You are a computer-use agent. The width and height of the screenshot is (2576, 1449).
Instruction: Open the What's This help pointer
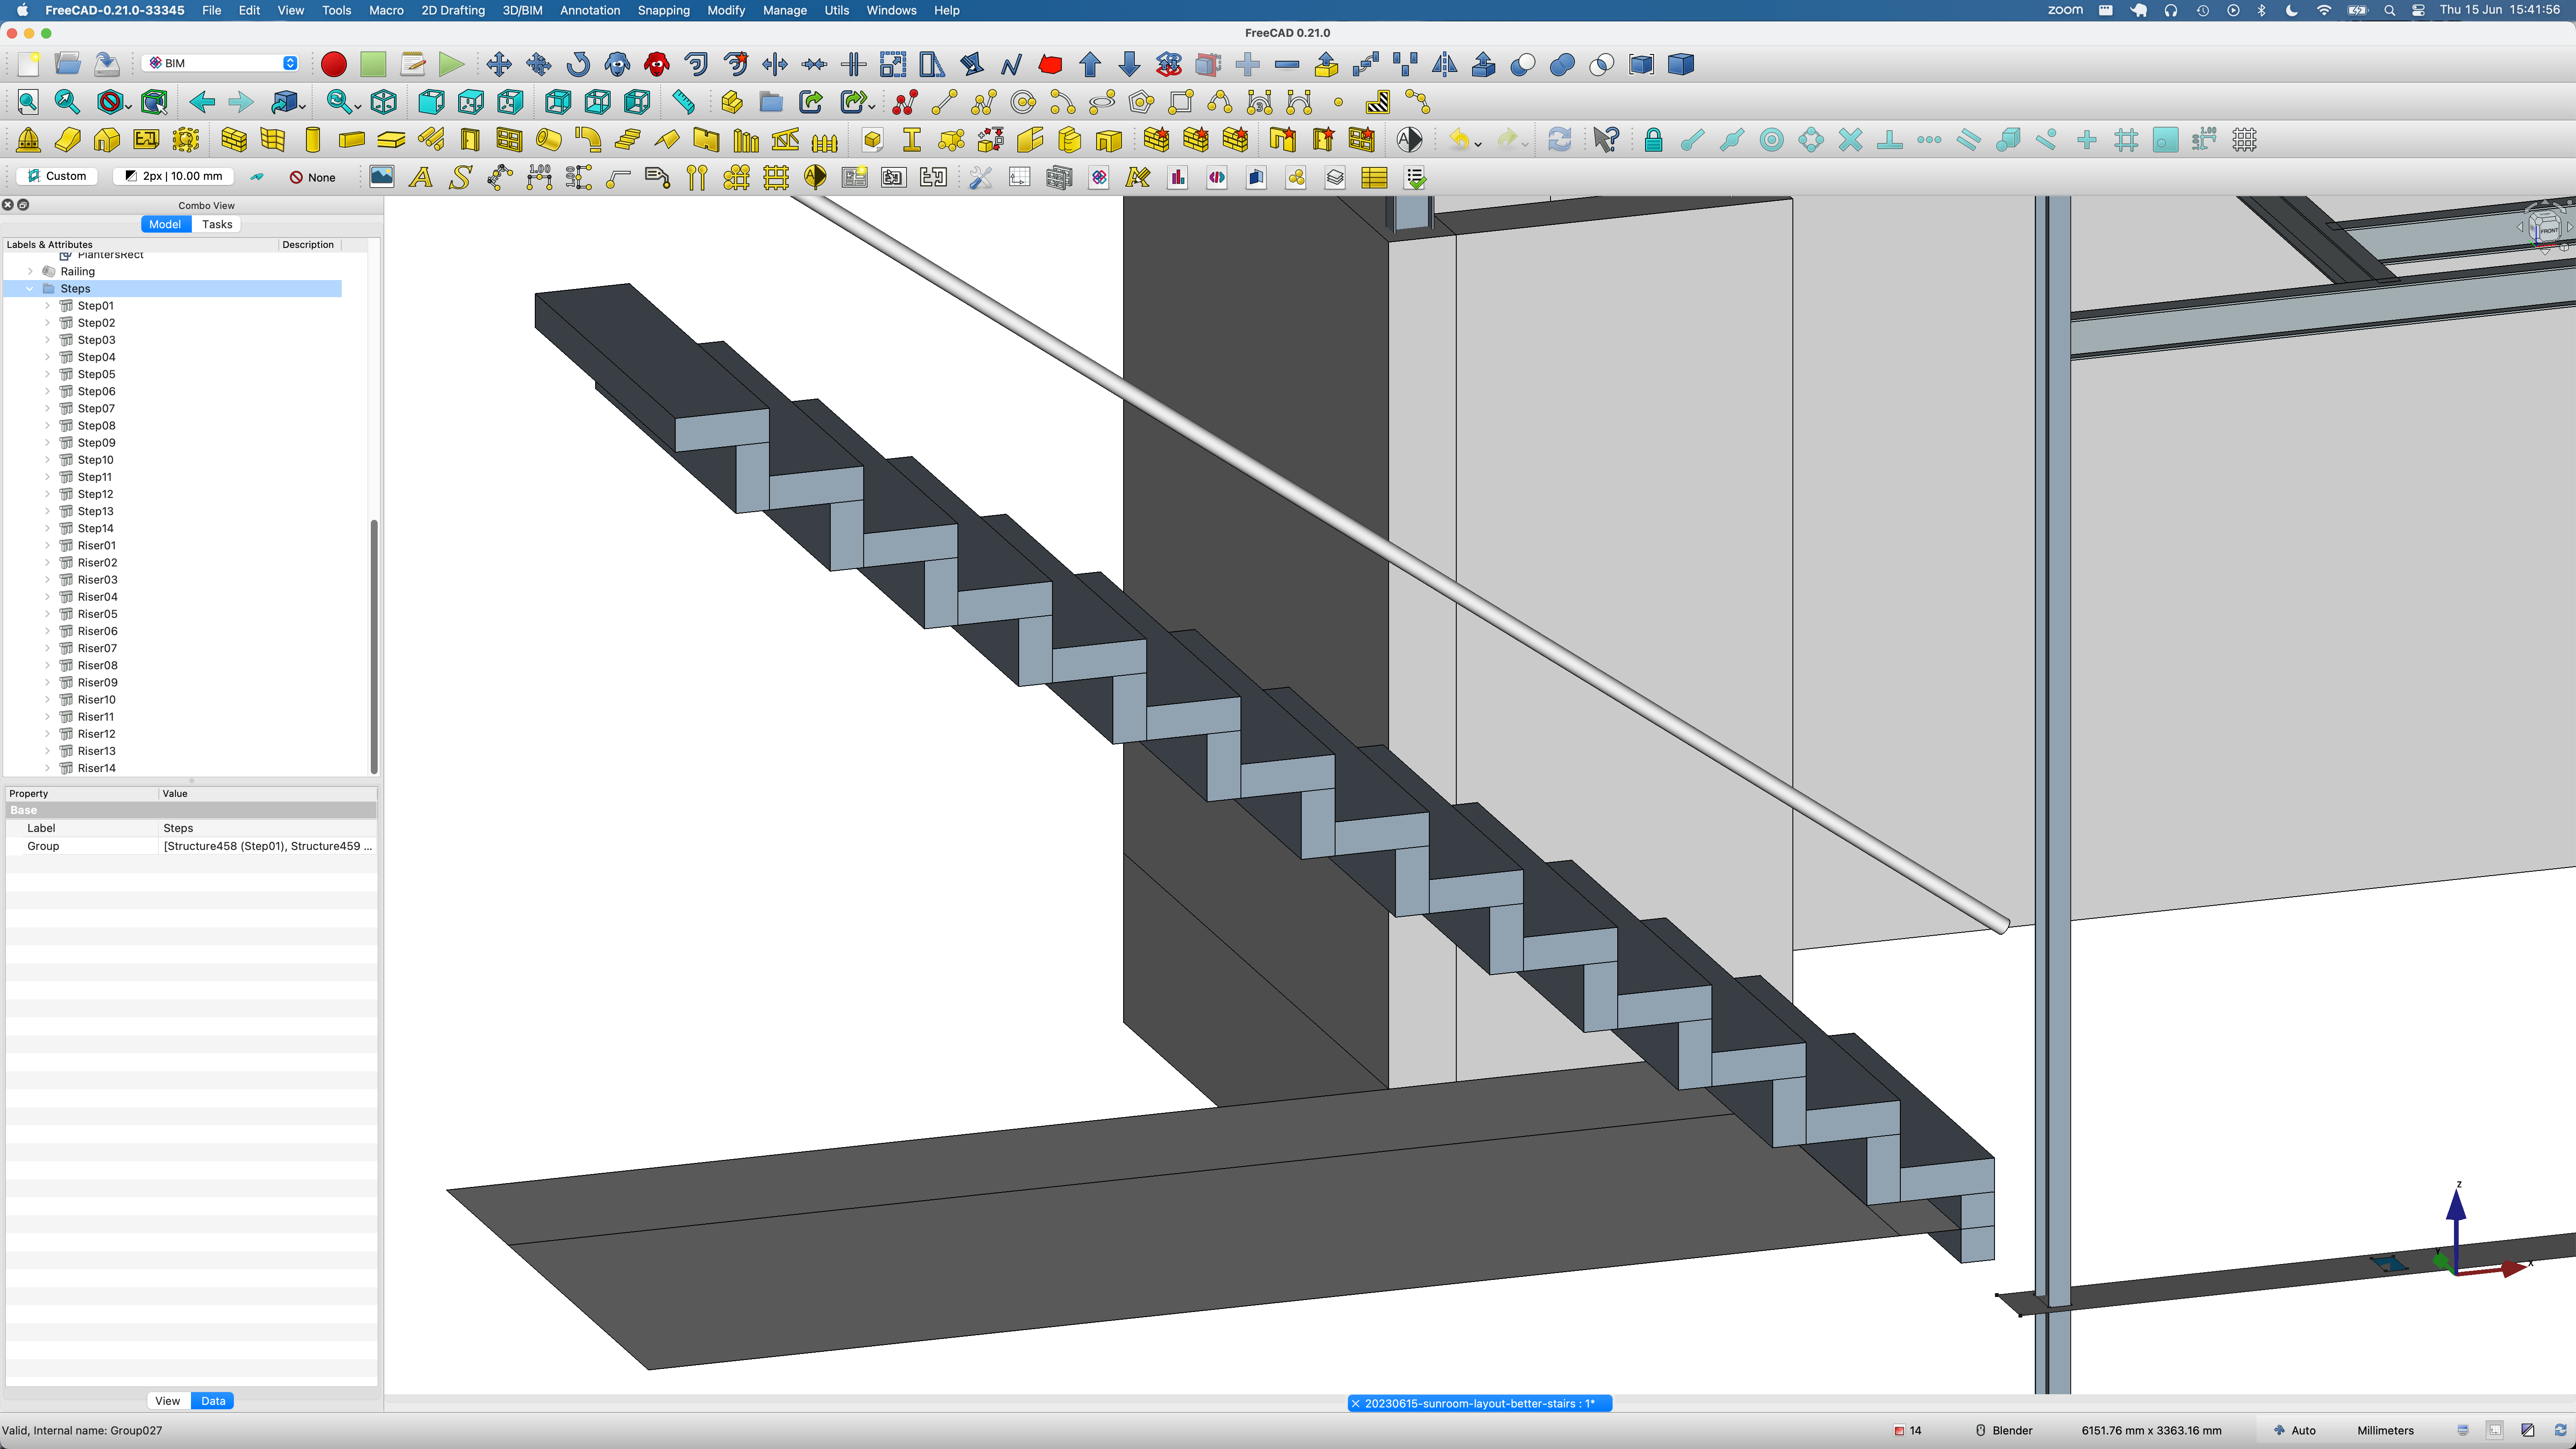point(1606,140)
